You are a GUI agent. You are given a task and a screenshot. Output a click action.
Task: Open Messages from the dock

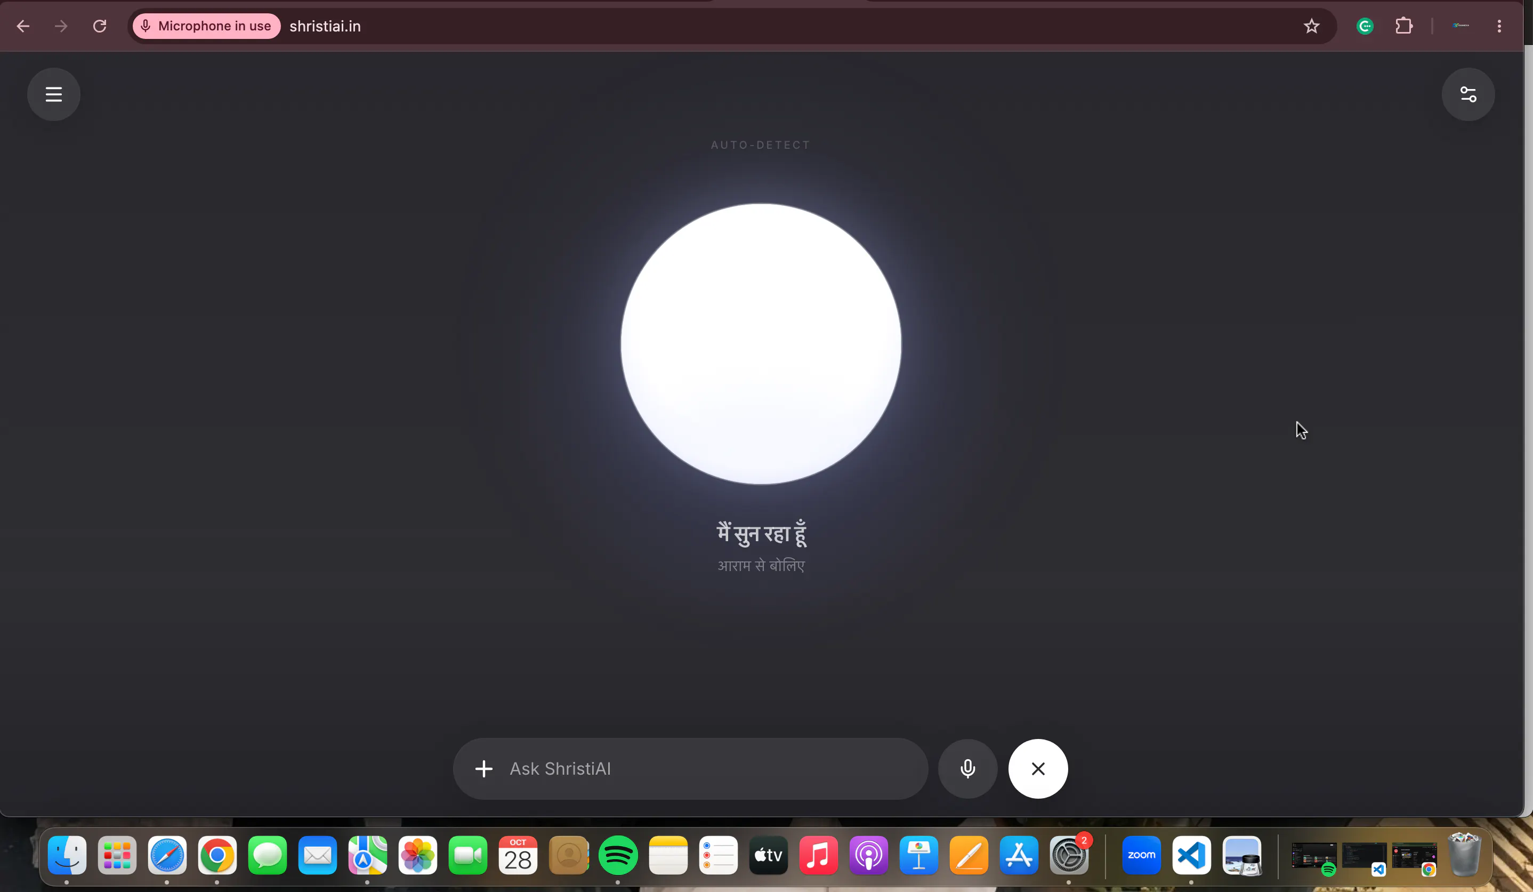267,855
